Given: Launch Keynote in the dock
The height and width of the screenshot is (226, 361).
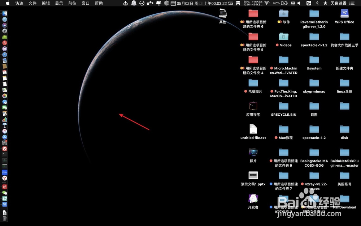Looking at the screenshot, I should tap(5, 125).
